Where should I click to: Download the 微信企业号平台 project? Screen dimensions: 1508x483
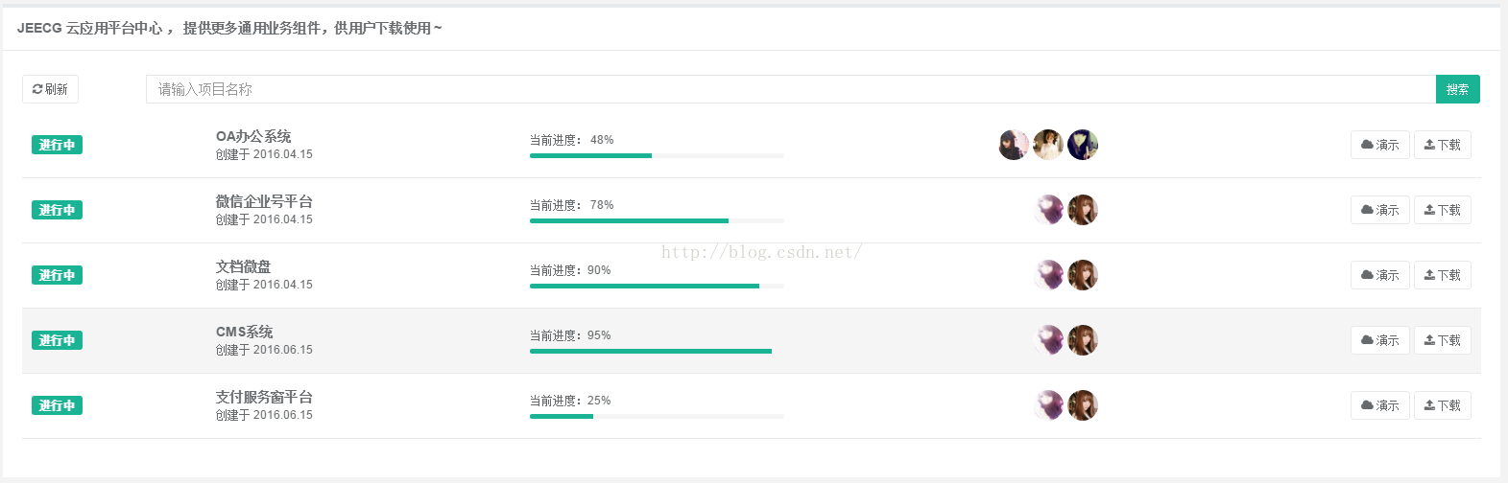coord(1443,210)
